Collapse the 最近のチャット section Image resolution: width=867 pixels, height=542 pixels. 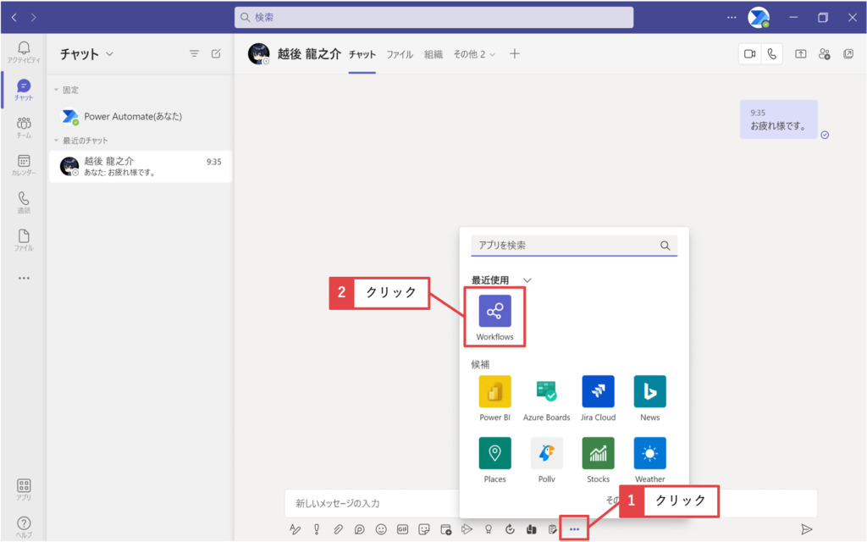(56, 141)
